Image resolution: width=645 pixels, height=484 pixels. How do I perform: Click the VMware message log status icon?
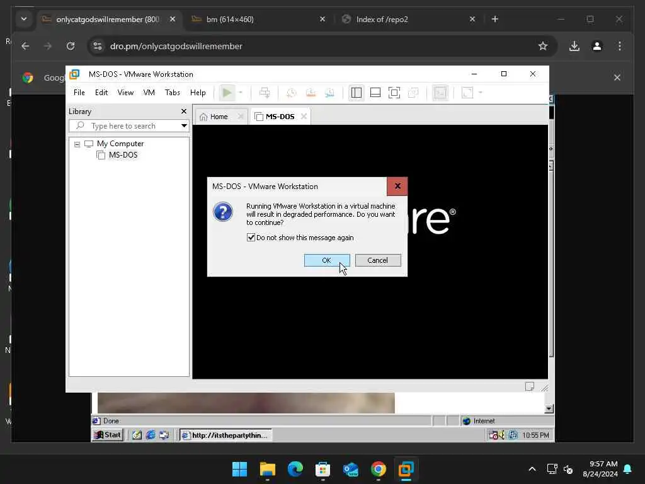529,386
